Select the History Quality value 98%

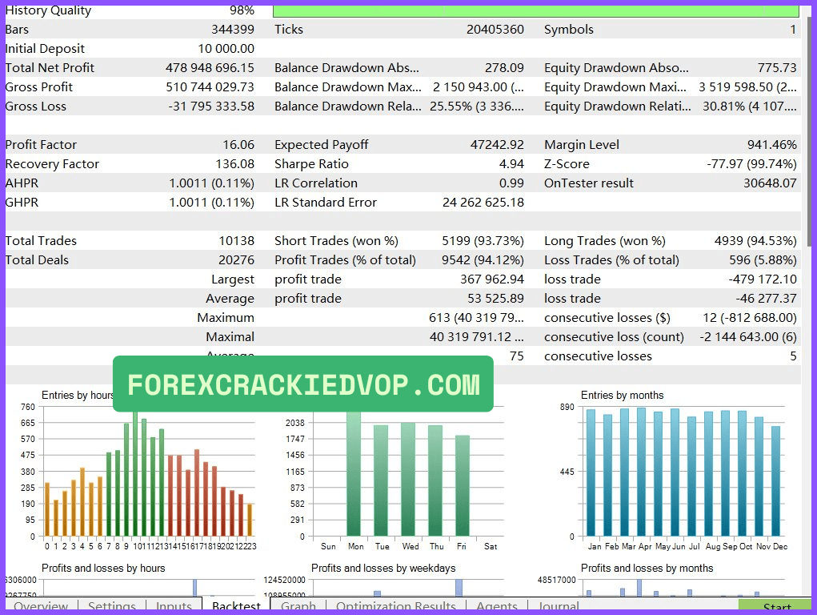[242, 10]
